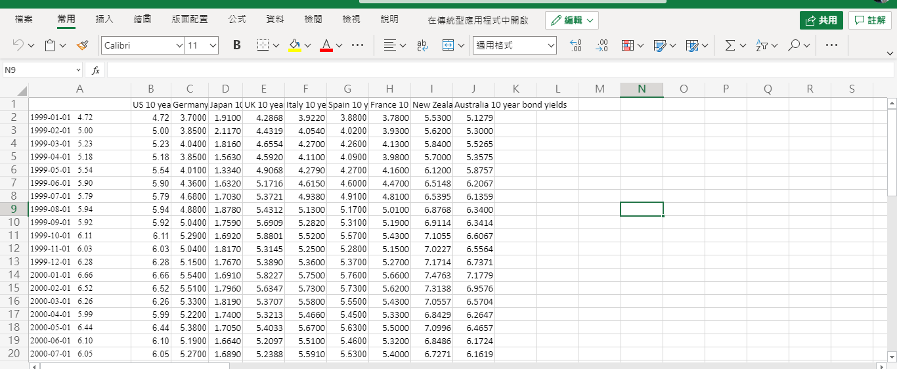
Task: Open more font options ellipsis
Action: (x=357, y=45)
